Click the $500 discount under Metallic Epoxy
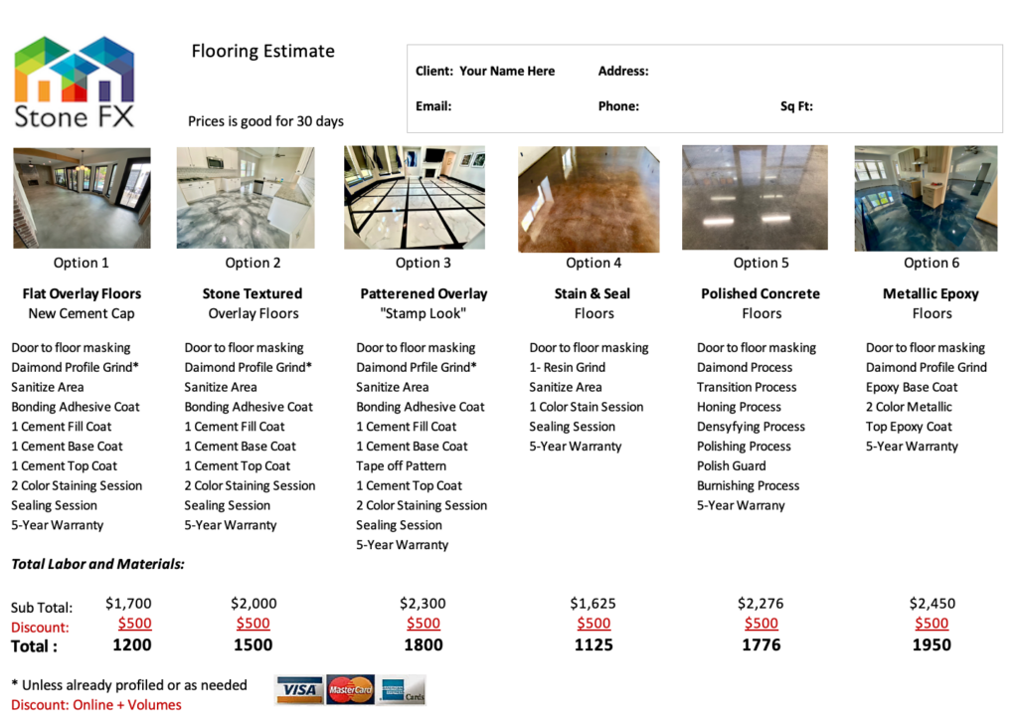Screen dimensions: 1018x728 point(932,624)
